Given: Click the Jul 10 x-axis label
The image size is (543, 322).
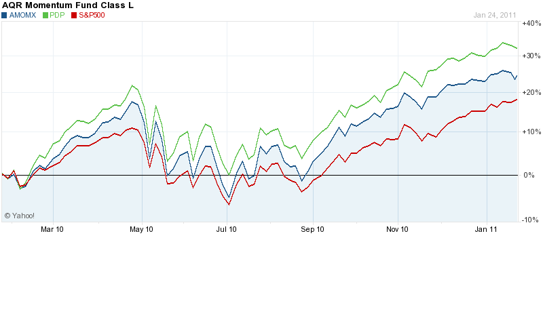Looking at the screenshot, I should click(227, 230).
